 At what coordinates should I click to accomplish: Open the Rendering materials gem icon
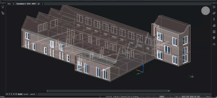pos(214,38)
